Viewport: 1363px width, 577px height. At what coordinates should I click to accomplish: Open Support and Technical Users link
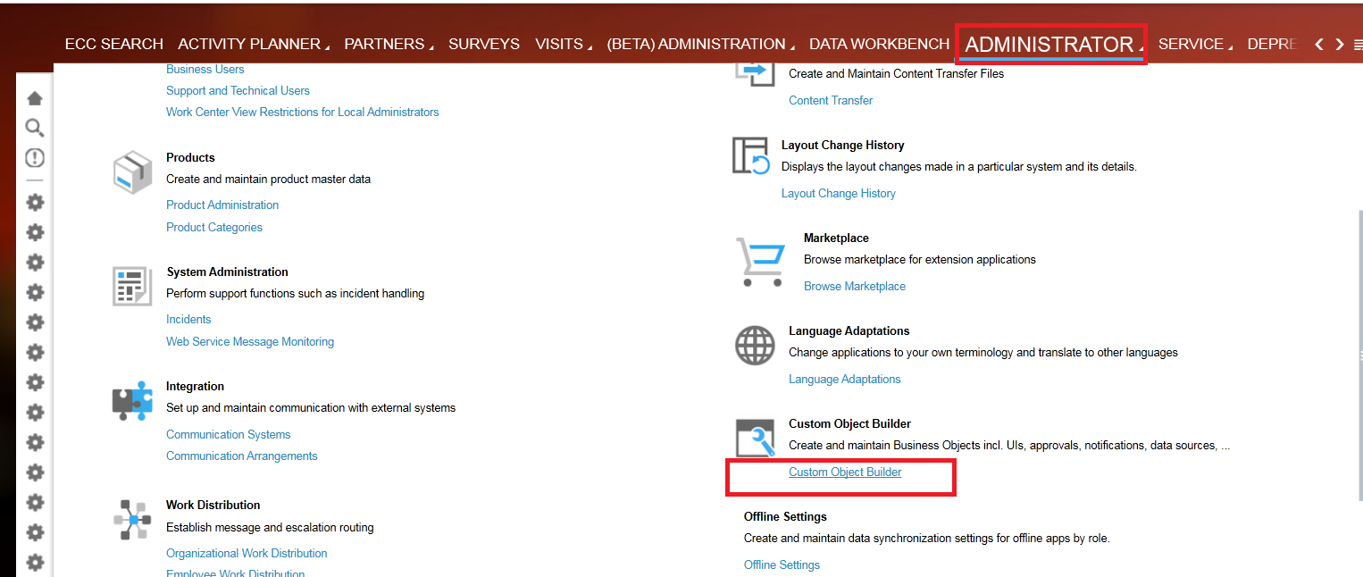pyautogui.click(x=238, y=90)
